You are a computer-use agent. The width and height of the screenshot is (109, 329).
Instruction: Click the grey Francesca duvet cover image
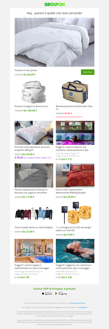coord(34,175)
